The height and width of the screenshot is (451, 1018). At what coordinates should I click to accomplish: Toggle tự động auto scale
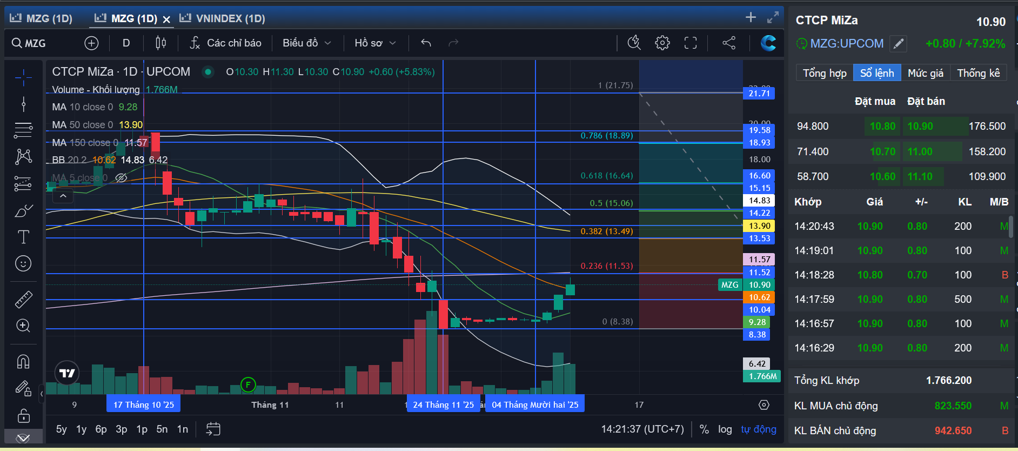759,429
